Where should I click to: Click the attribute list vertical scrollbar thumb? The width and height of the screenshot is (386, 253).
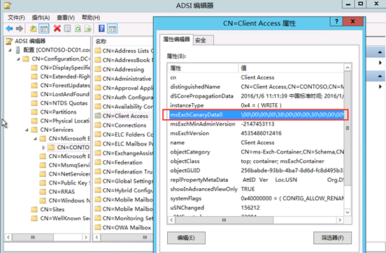point(348,128)
